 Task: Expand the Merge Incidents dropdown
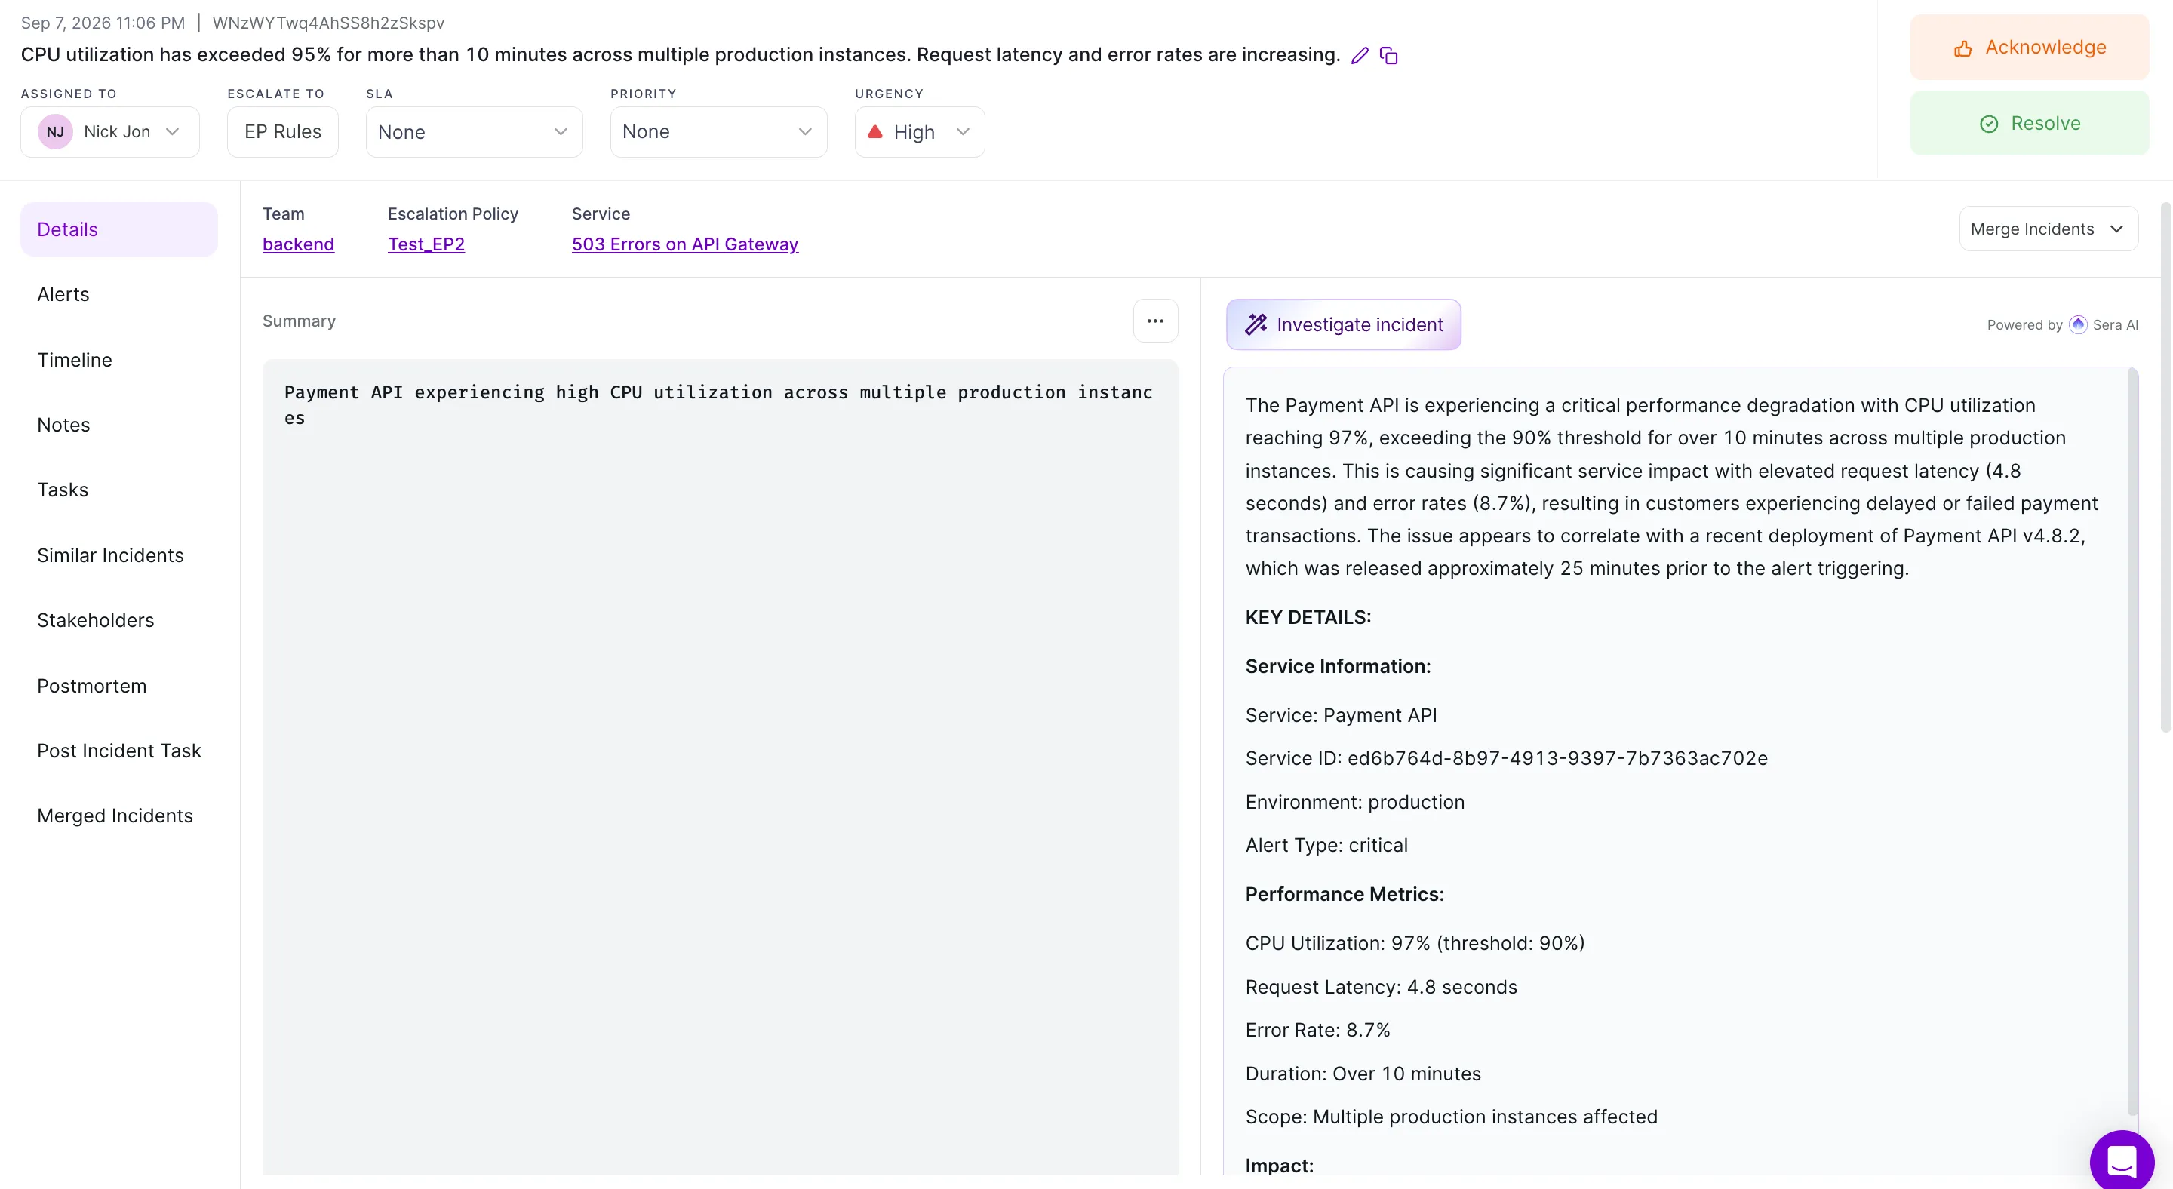point(2049,229)
